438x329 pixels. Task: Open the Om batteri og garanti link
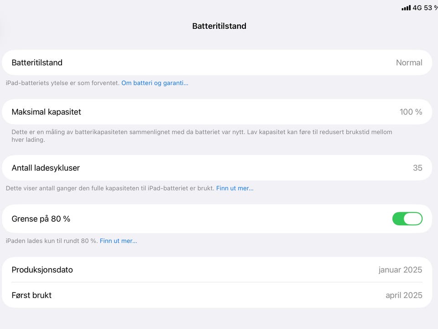(155, 83)
